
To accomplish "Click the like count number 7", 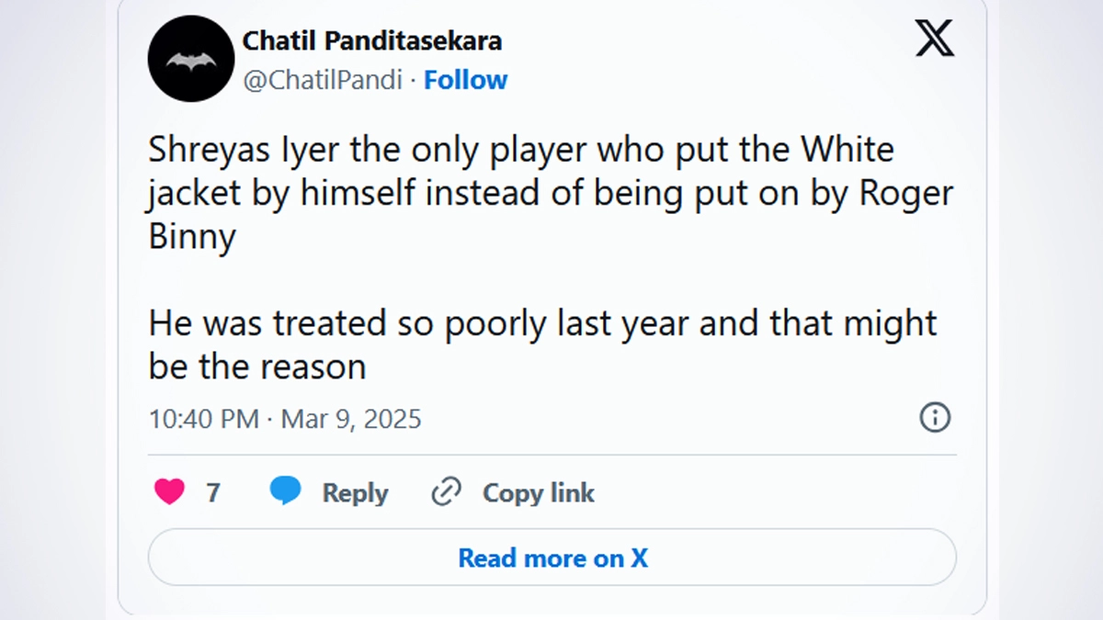I will (x=213, y=493).
